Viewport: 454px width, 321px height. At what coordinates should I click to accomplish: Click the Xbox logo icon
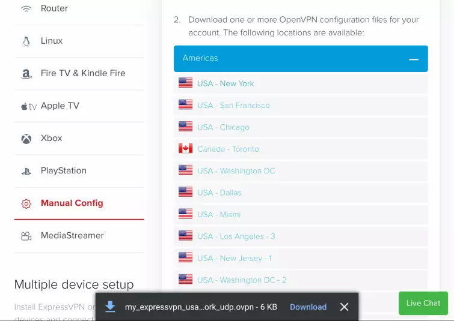[26, 139]
